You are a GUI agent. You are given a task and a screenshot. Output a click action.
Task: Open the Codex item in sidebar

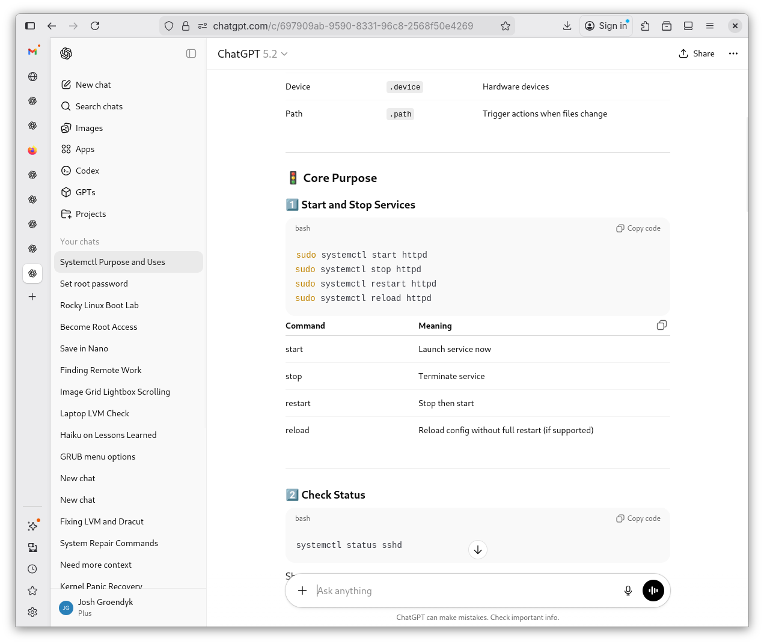pos(87,171)
